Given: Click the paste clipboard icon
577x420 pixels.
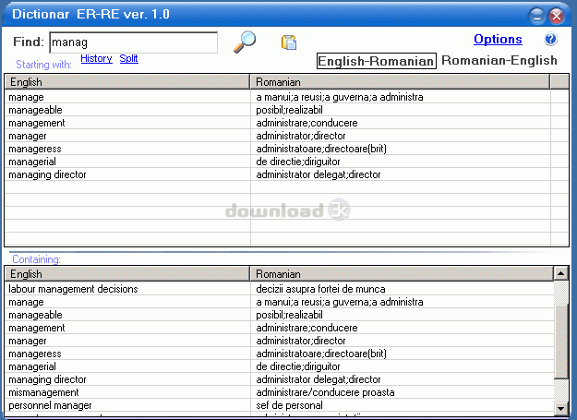Looking at the screenshot, I should point(289,42).
